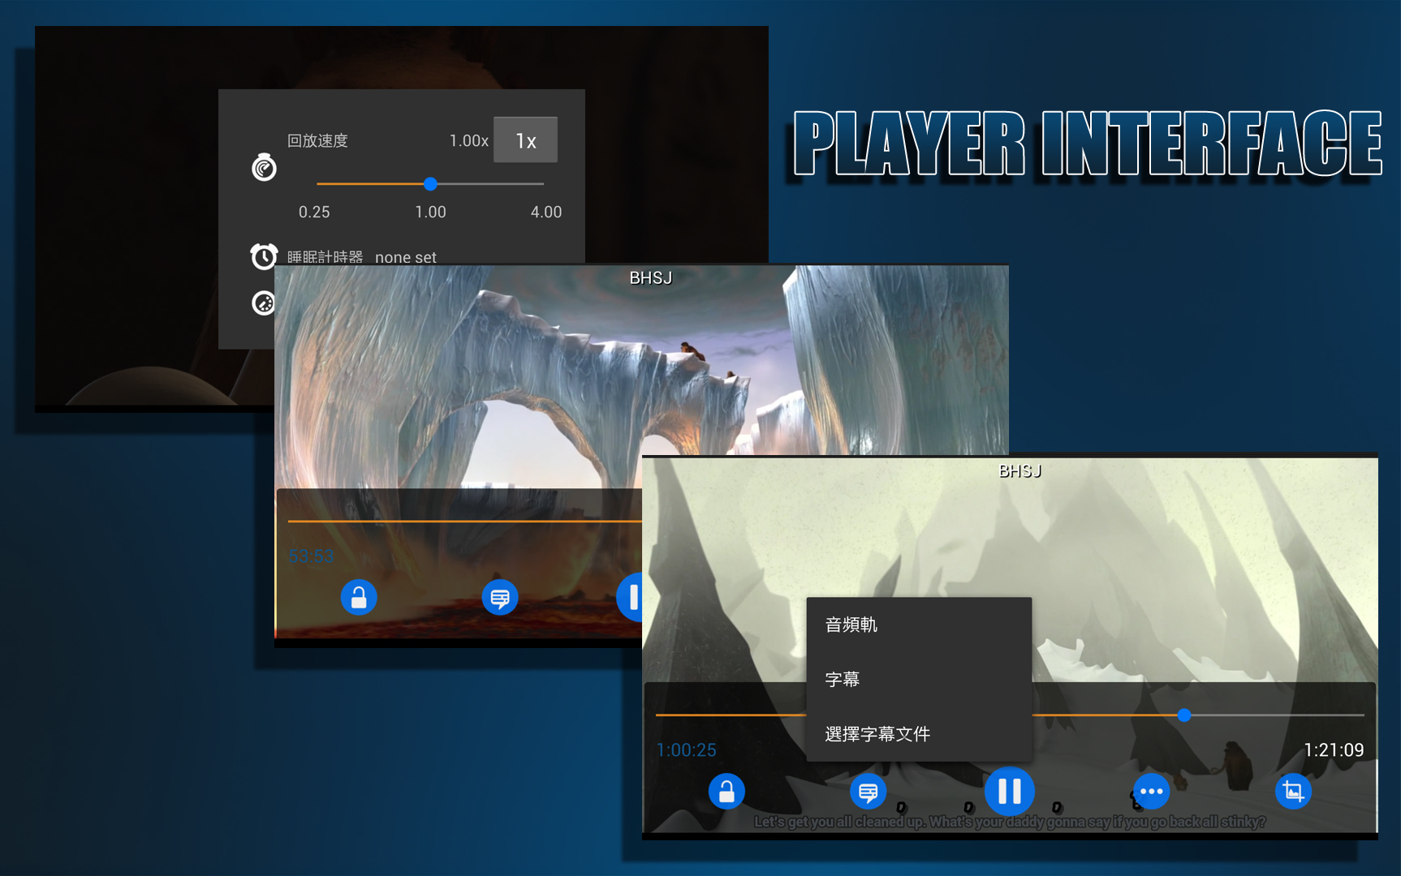Click the BHSJ title in the front player

[x=1019, y=471]
